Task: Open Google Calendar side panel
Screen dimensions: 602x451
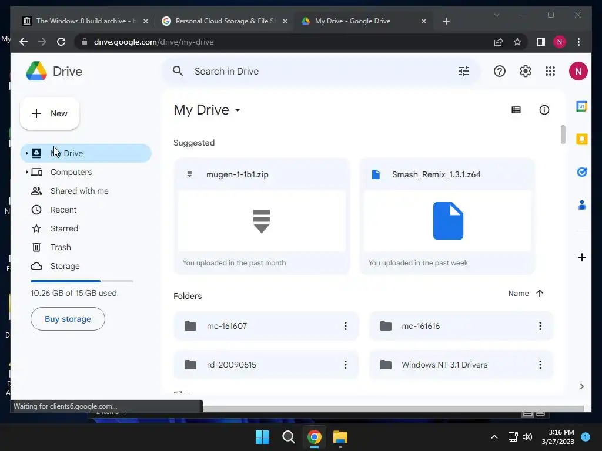Action: 581,106
